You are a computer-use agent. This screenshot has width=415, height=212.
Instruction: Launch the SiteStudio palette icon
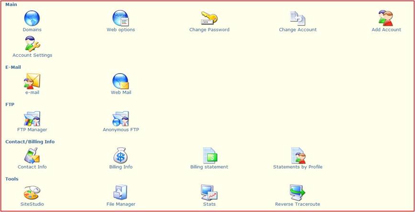32,193
